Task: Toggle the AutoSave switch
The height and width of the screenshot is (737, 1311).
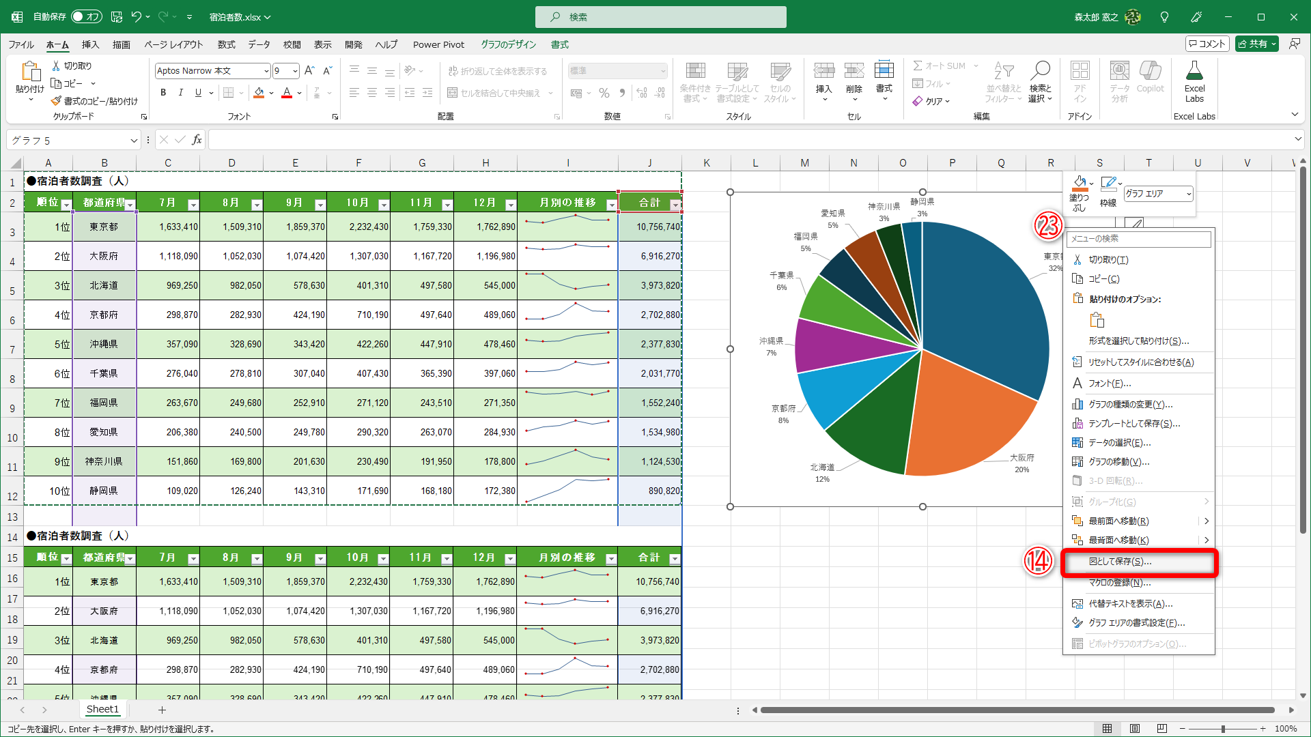Action: pyautogui.click(x=86, y=16)
